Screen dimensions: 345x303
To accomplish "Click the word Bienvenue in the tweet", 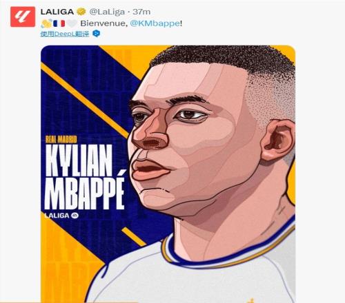I will click(x=103, y=23).
